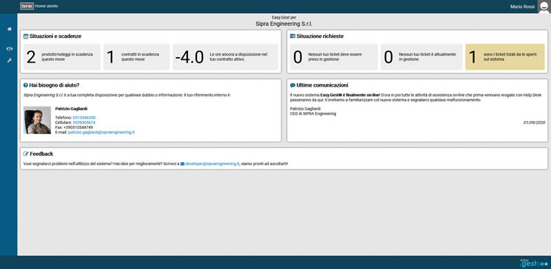Viewport: 551px width, 269px height.
Task: Select the Mario Rossi user name
Action: pyautogui.click(x=523, y=7)
